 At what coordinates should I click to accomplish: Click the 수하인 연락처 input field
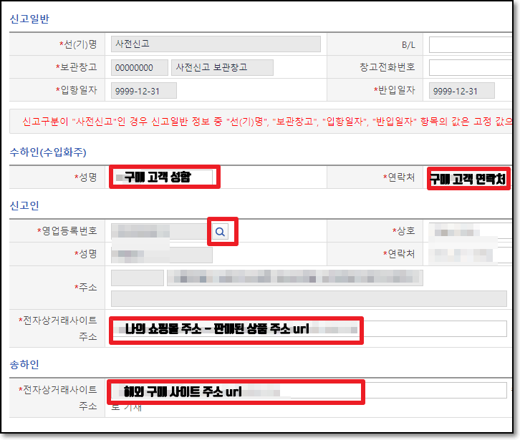coord(469,179)
